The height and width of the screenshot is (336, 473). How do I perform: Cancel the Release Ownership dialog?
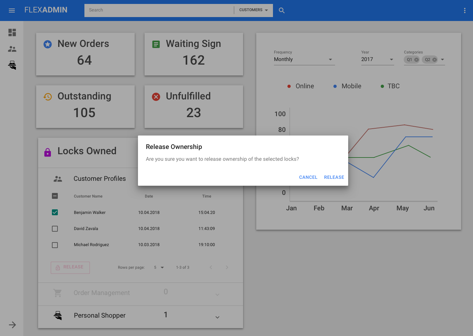308,177
